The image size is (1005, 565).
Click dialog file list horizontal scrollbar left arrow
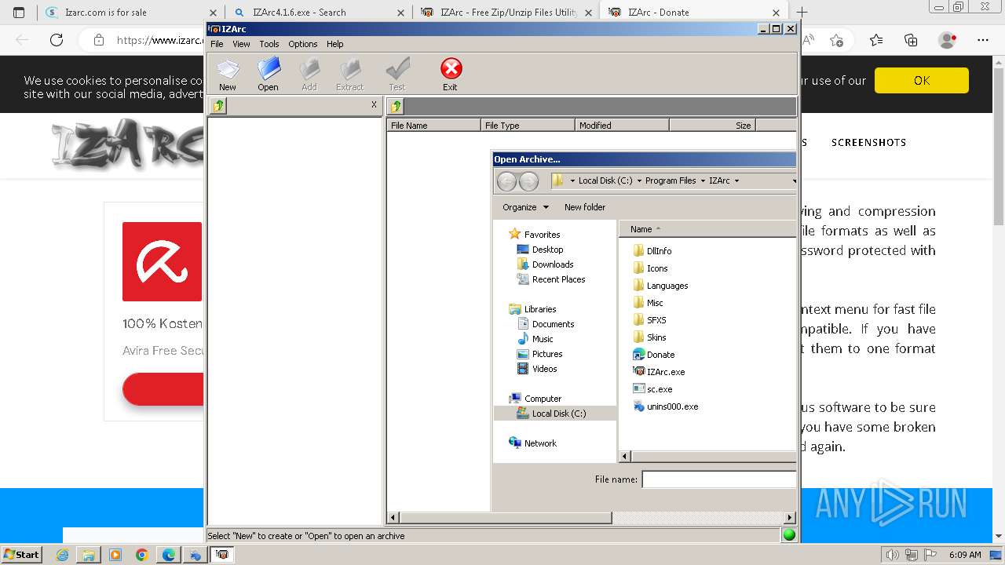click(626, 457)
